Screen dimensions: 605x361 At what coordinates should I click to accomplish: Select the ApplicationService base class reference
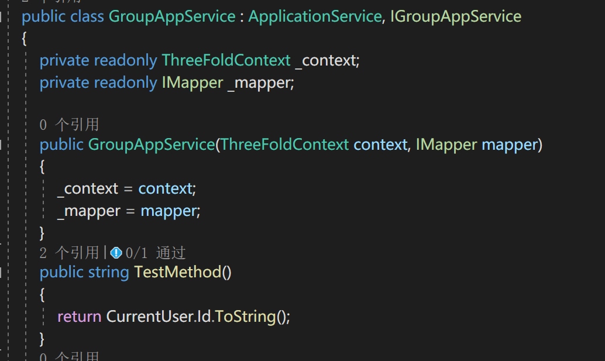pyautogui.click(x=314, y=16)
